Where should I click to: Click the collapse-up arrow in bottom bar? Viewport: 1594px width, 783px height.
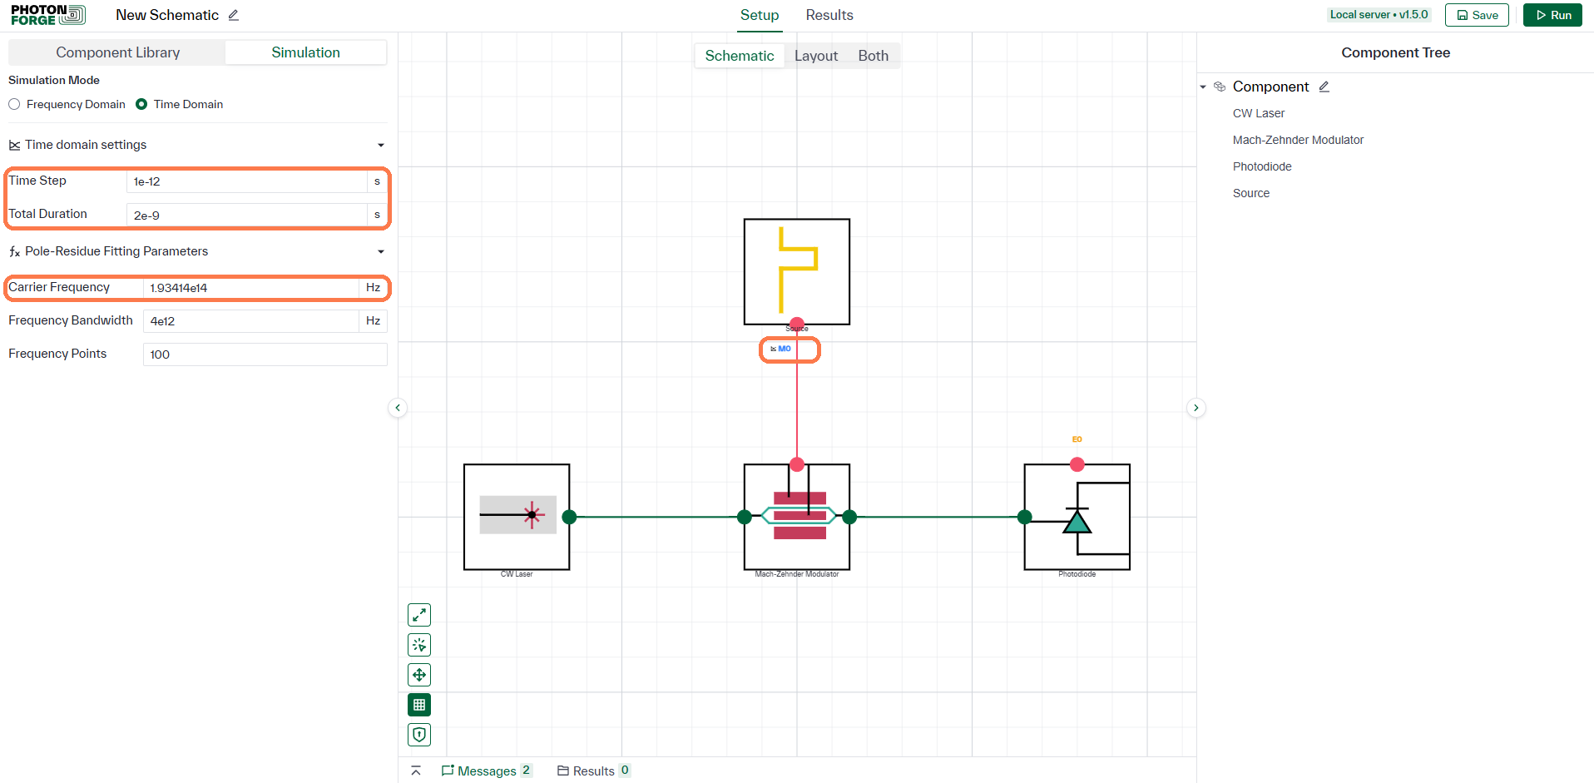click(x=416, y=771)
